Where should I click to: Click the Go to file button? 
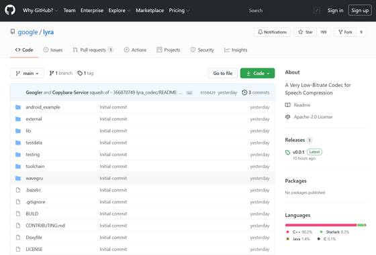(223, 74)
